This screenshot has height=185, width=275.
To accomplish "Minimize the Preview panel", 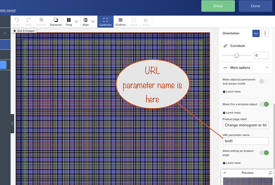I will click(x=225, y=173).
